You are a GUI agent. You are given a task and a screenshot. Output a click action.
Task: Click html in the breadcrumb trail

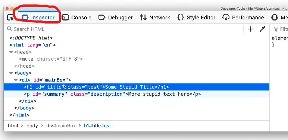(x=13, y=126)
